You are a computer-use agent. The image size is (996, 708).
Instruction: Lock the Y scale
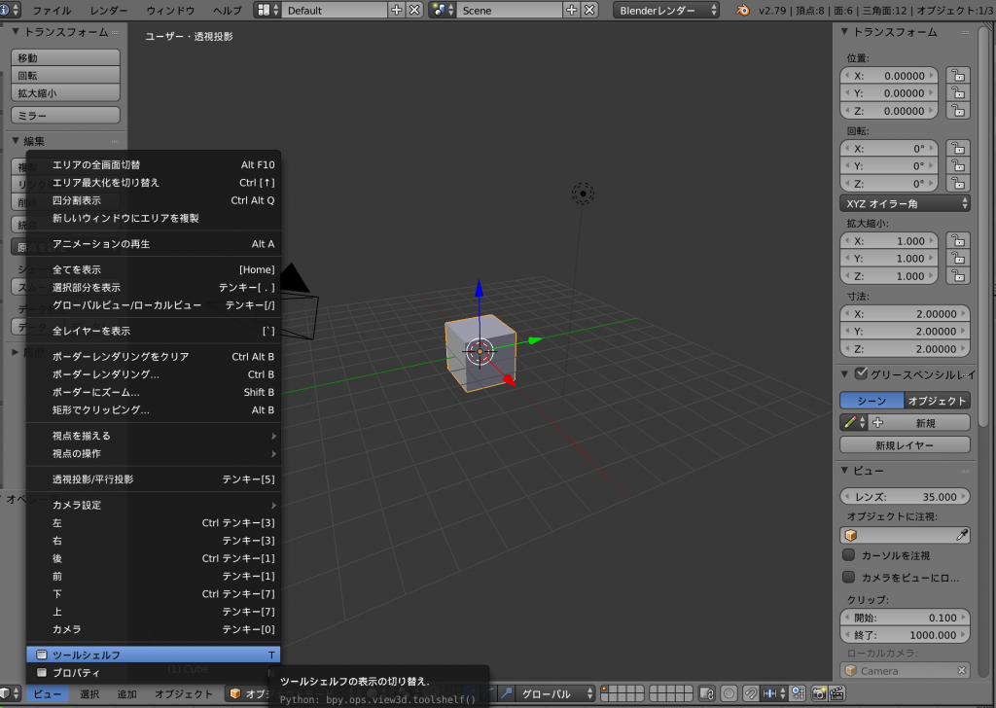tap(958, 259)
